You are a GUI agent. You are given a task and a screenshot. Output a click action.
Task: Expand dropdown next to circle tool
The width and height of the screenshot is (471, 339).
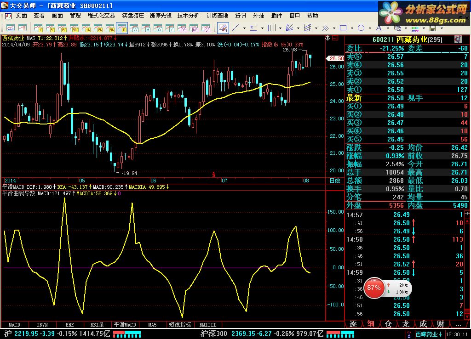370,28
